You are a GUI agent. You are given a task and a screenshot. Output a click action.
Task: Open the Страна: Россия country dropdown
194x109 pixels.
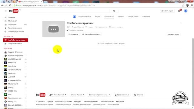pyautogui.click(x=78, y=95)
